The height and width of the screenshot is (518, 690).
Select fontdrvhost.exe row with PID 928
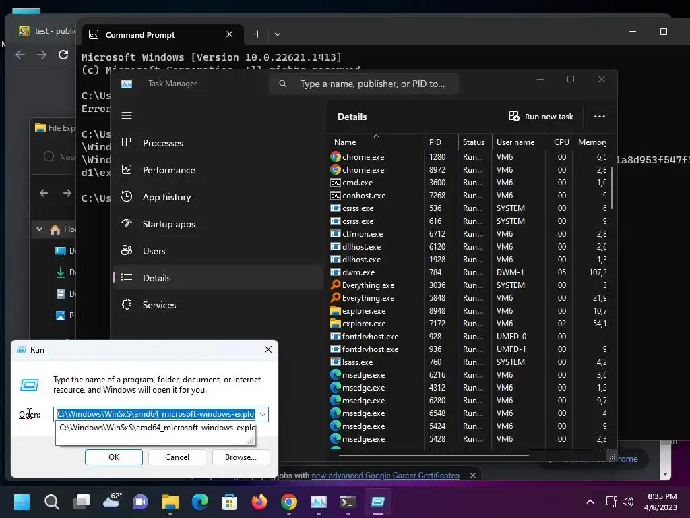(469, 337)
